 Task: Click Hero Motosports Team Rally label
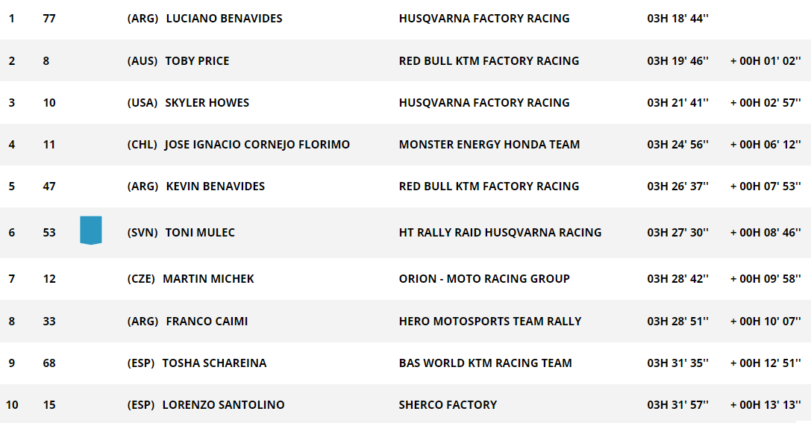coord(490,322)
